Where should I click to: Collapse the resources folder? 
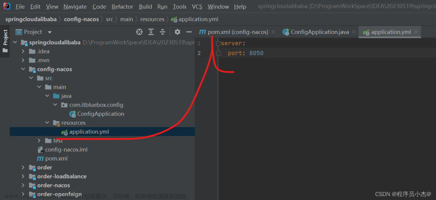[x=47, y=123]
